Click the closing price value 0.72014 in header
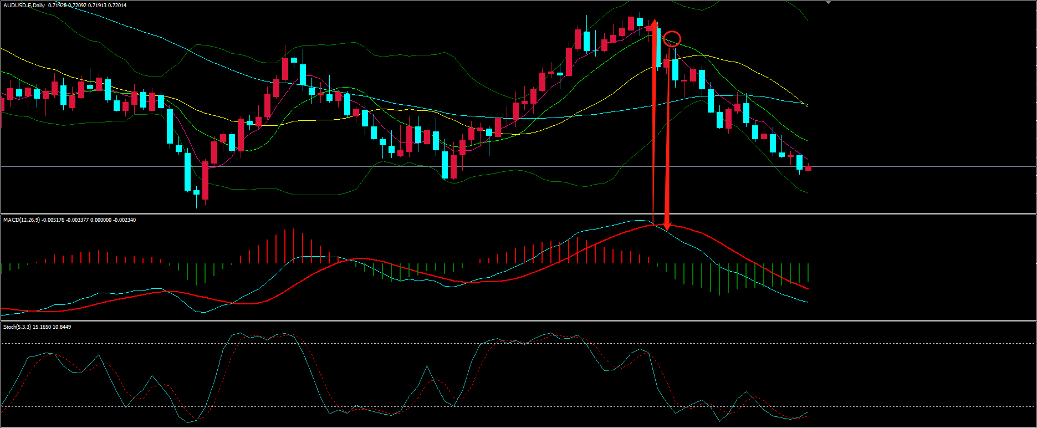1037x428 pixels. 116,6
